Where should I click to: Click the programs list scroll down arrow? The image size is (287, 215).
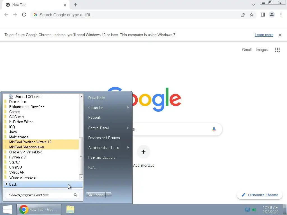(x=81, y=177)
